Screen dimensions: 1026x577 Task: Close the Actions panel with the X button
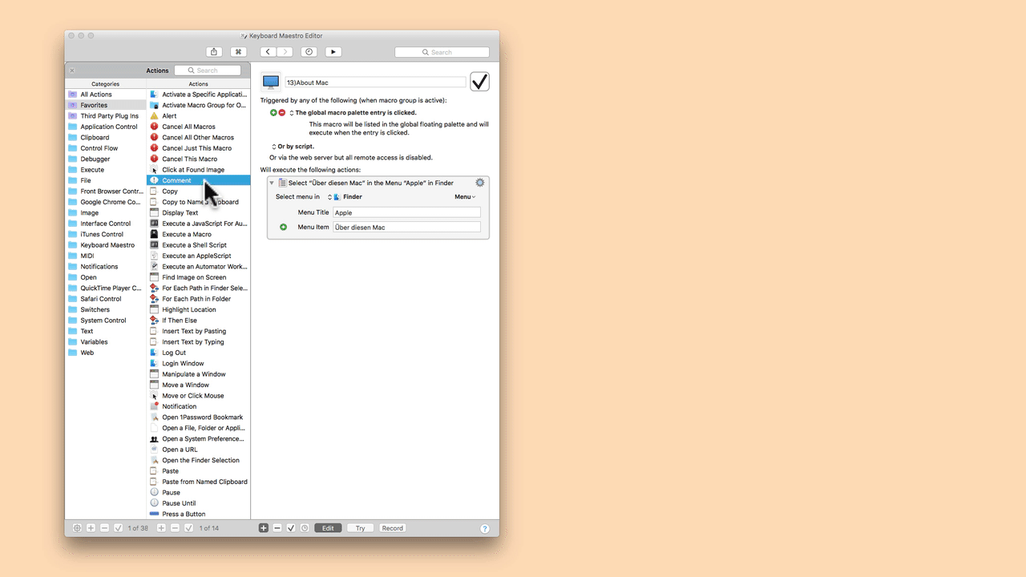72,71
